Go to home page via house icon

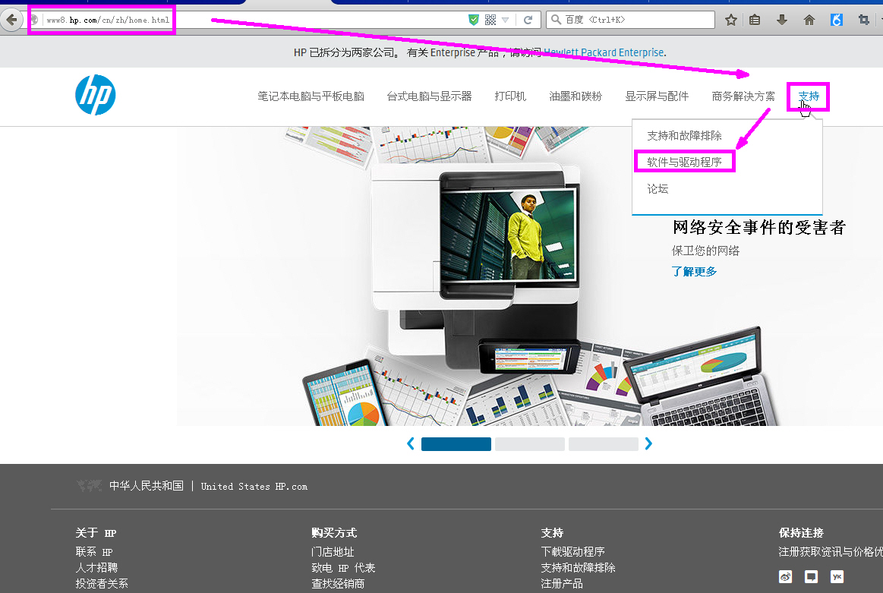click(809, 21)
